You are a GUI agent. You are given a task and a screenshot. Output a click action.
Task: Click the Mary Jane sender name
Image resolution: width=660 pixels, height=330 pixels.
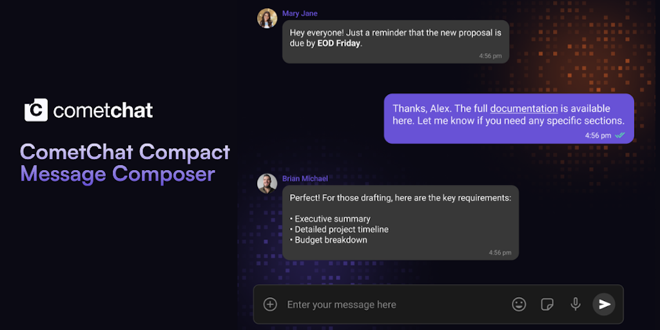300,14
